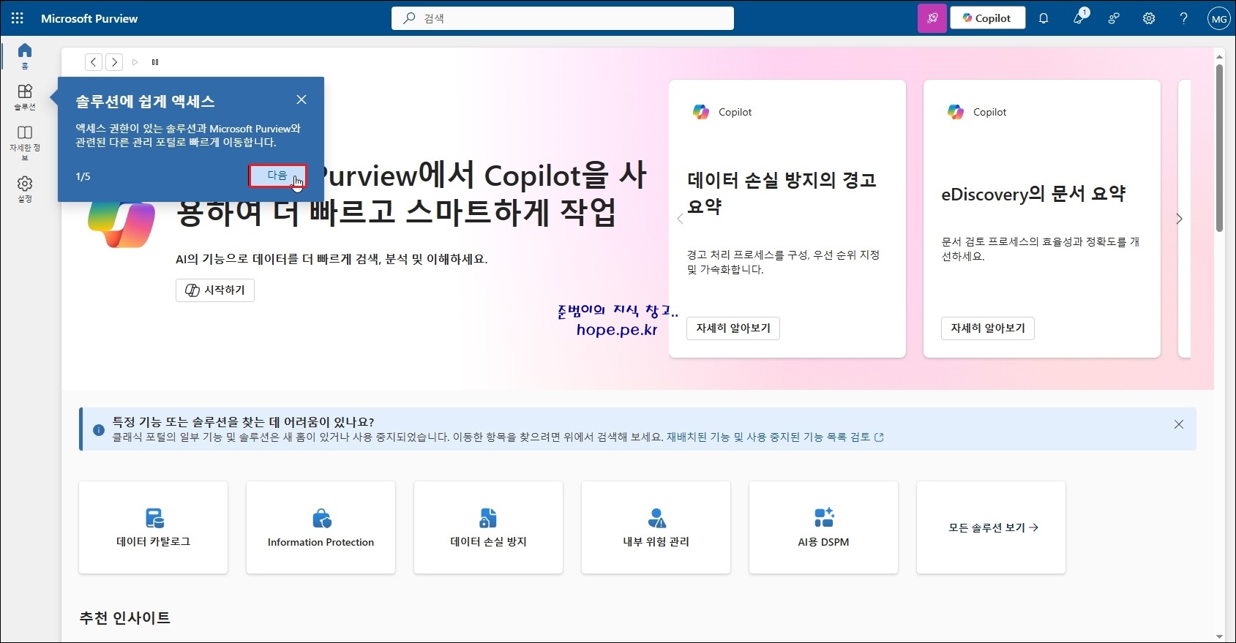Go to Home in the left sidebar
Screen dimensions: 1236x643
[25, 56]
